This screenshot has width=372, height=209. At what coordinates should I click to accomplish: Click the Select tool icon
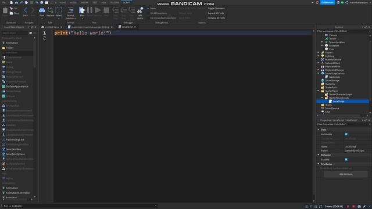tap(59, 10)
